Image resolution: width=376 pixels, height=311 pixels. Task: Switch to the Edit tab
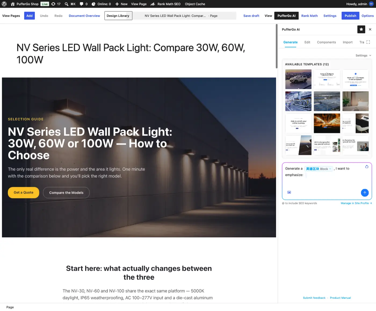tap(307, 42)
